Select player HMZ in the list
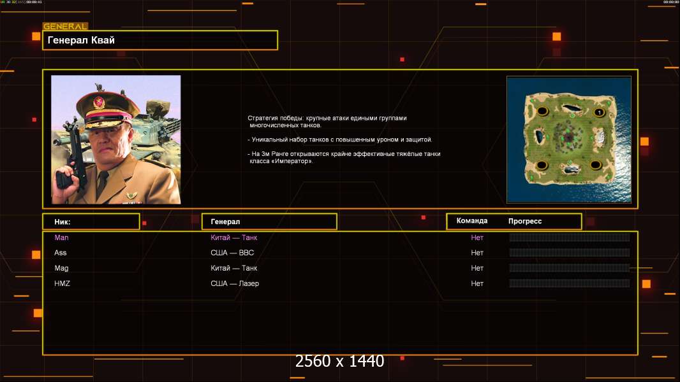 [x=62, y=283]
